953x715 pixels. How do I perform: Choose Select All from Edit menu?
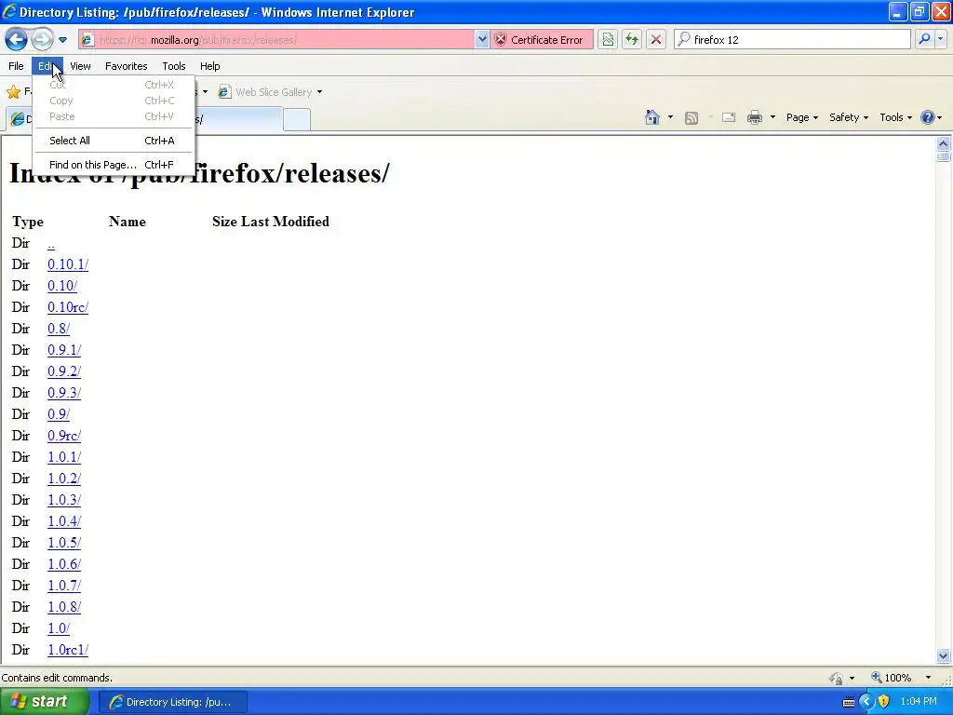point(113,141)
